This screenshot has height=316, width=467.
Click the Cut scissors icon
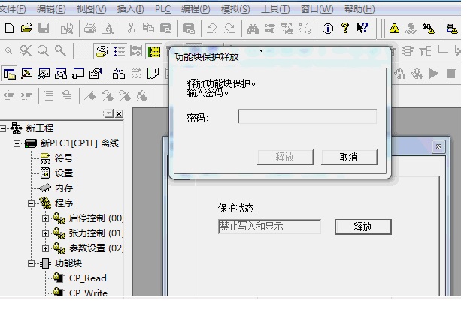coord(131,29)
